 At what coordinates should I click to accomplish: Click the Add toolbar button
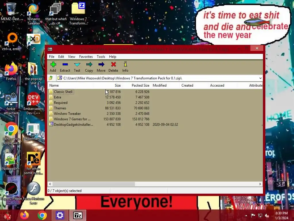coord(53,67)
